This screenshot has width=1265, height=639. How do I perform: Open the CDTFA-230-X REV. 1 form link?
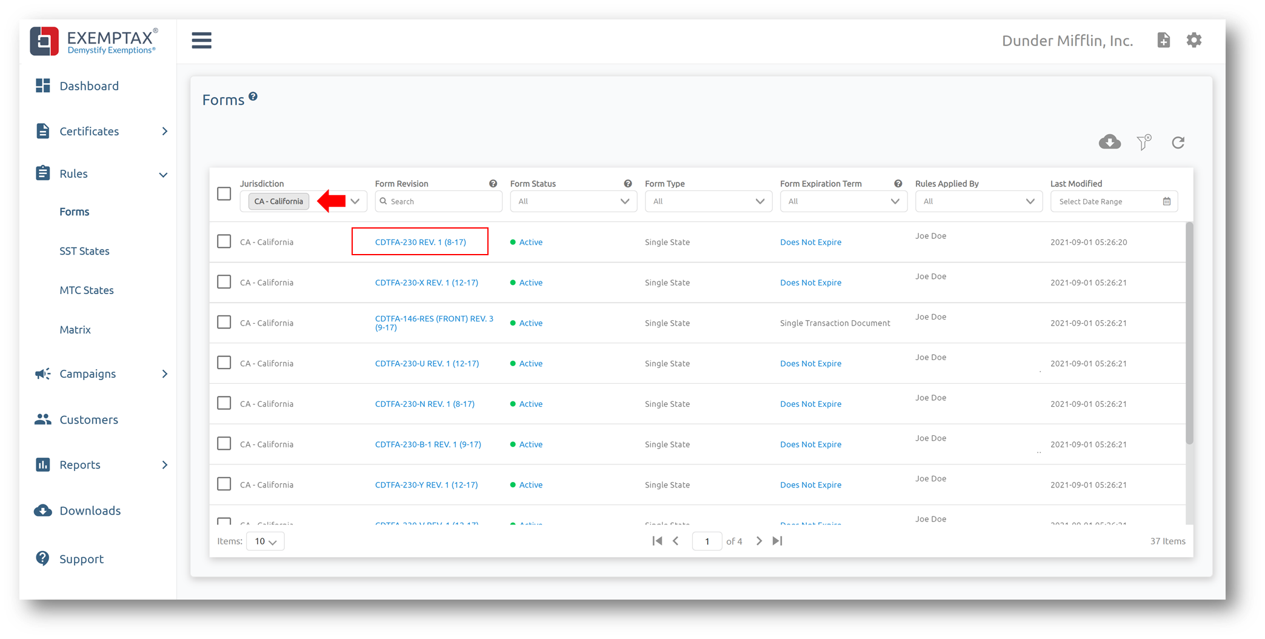pyautogui.click(x=427, y=282)
